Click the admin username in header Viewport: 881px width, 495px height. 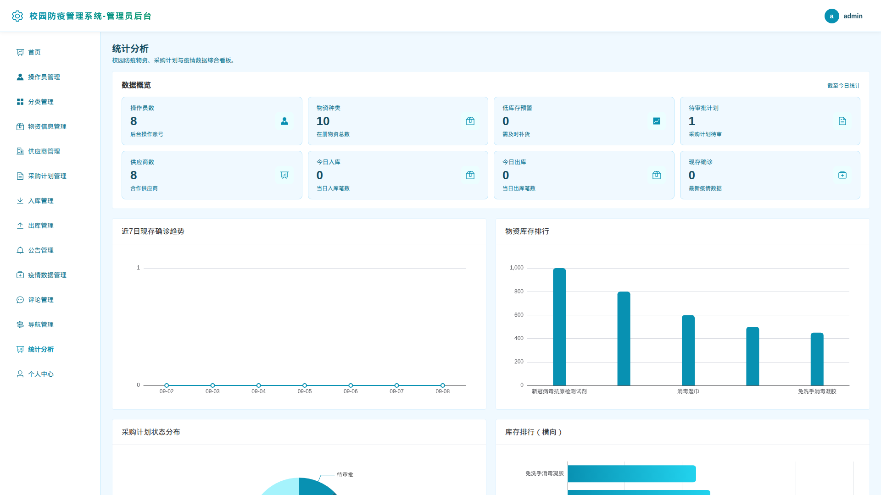(853, 16)
